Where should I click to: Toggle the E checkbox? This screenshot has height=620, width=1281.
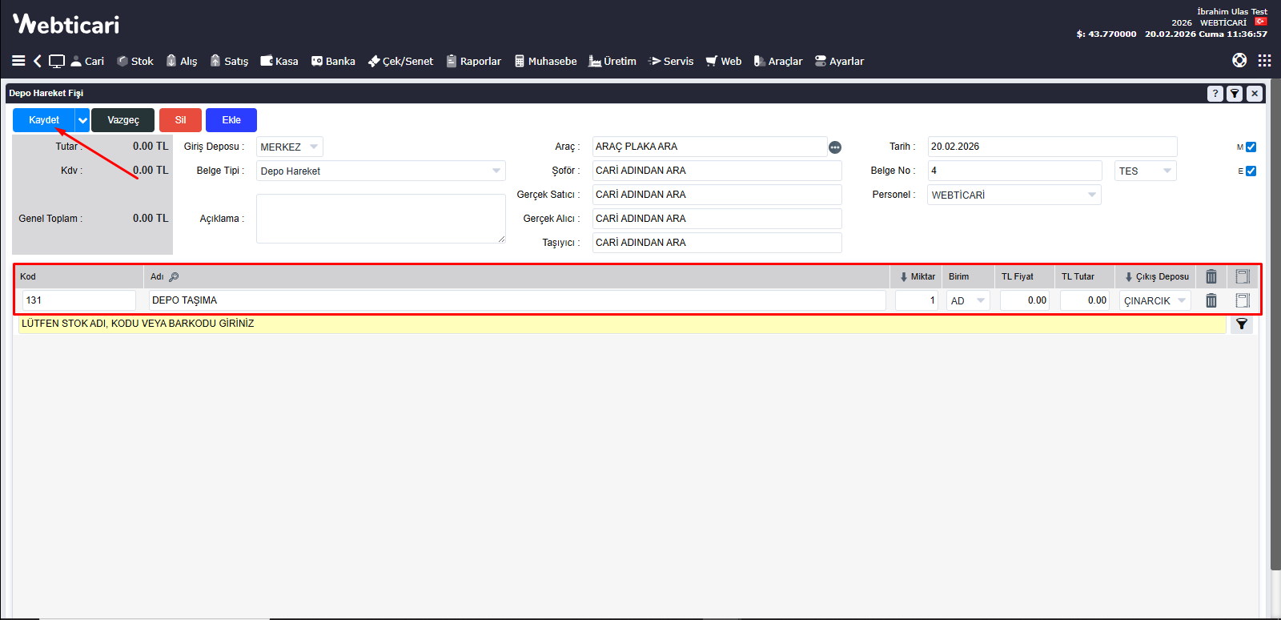1251,171
